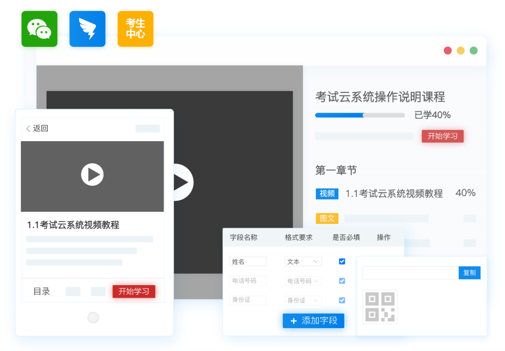Select the 1.1考试云系统视频教程 chapter item

coord(394,194)
